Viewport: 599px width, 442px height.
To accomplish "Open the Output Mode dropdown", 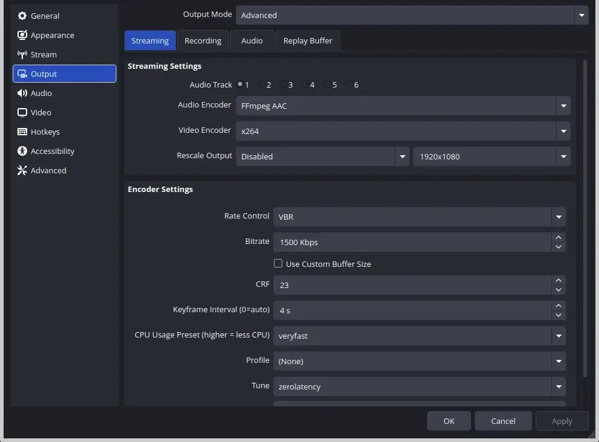I will (412, 15).
